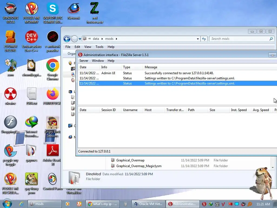Click the Search mods input field

point(242,39)
